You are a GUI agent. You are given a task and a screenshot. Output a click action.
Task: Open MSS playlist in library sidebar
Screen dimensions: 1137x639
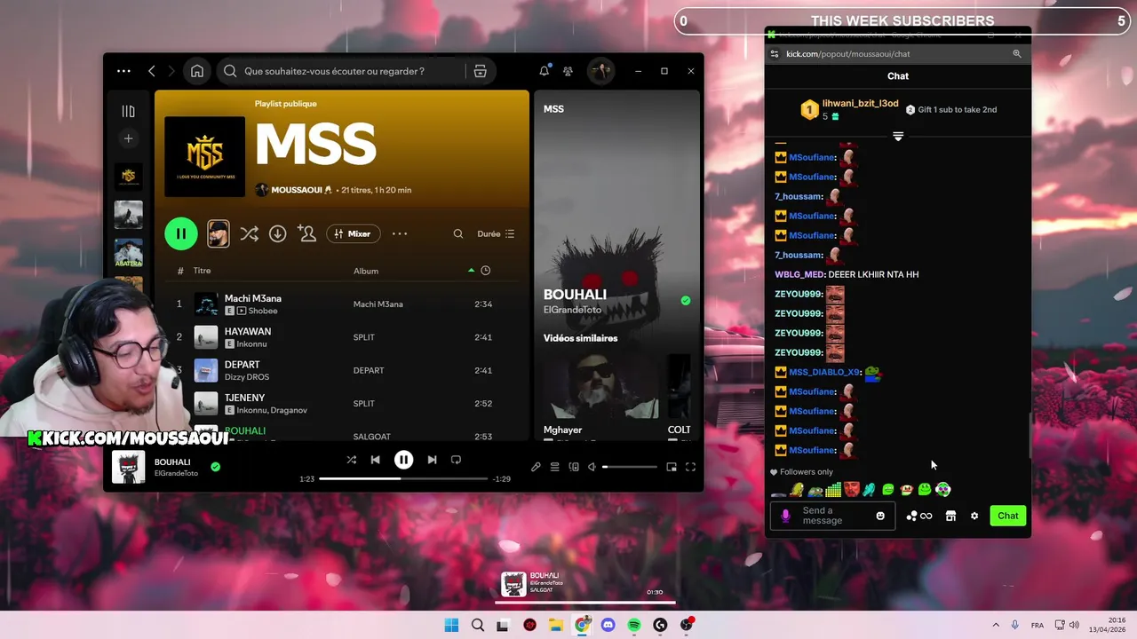[x=129, y=177]
